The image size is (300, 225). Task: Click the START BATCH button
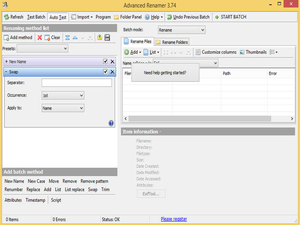coord(233,16)
